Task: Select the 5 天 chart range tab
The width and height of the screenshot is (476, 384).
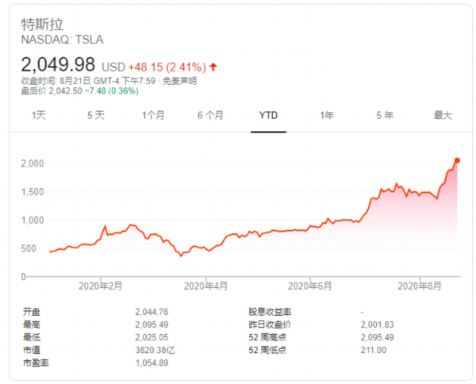Action: pos(95,115)
